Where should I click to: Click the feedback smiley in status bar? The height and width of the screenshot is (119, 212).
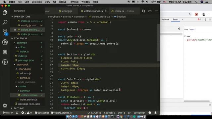coord(150,113)
